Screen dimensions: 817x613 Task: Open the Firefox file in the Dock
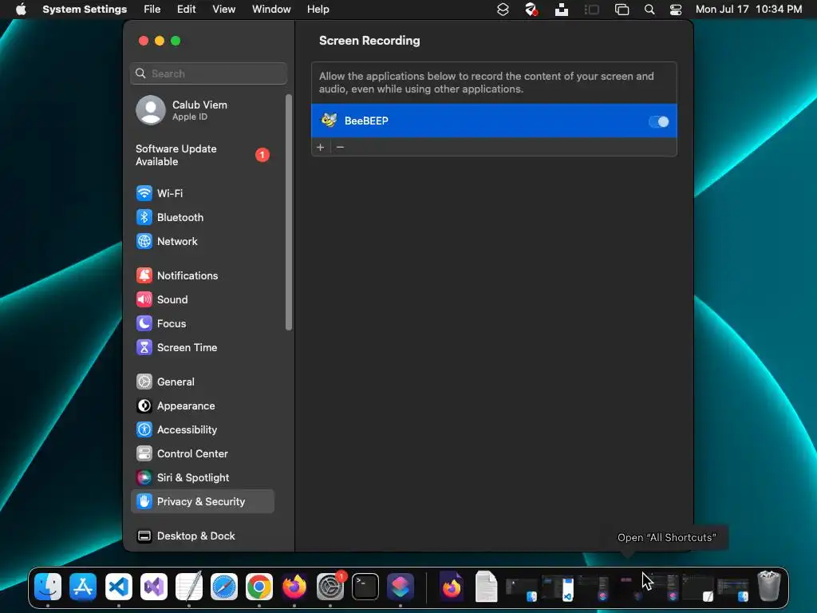(x=452, y=587)
